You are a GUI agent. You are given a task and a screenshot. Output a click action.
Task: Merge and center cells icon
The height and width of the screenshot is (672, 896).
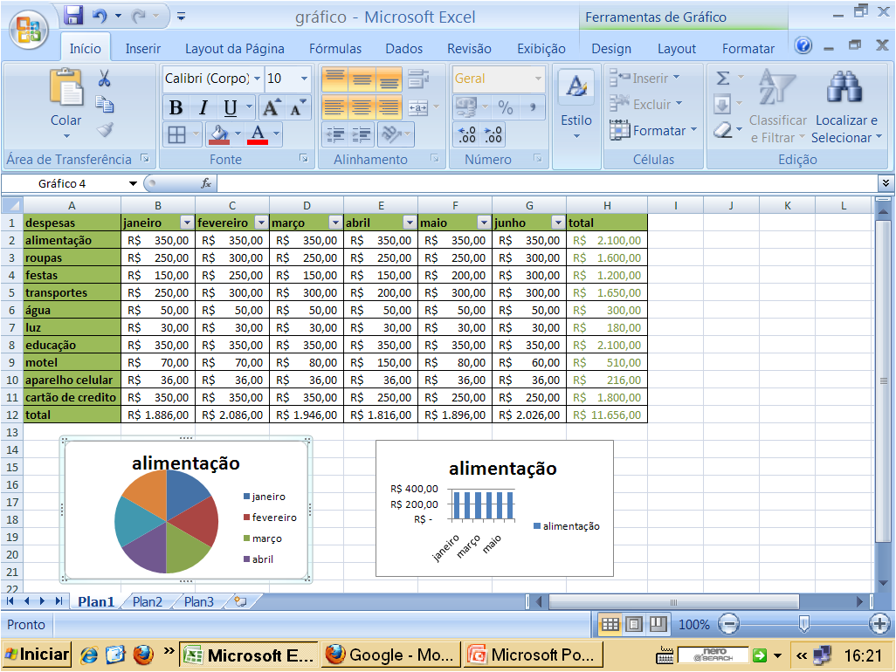tap(417, 107)
